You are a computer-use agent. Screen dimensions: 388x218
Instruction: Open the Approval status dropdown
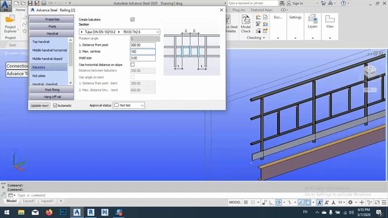pyautogui.click(x=129, y=105)
